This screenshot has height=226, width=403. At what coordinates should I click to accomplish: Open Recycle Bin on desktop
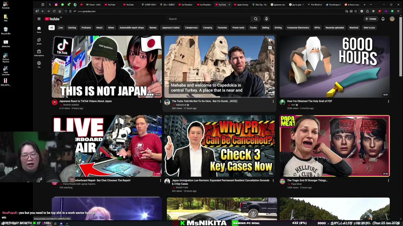click(6, 31)
